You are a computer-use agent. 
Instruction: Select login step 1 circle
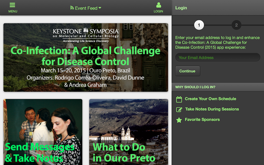199,25
